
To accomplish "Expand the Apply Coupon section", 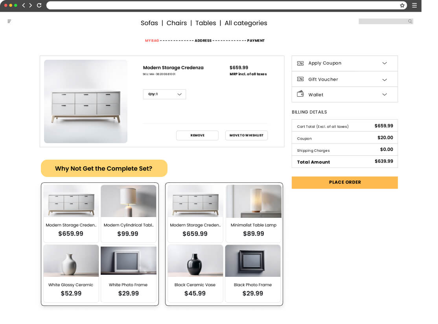I will tap(385, 63).
